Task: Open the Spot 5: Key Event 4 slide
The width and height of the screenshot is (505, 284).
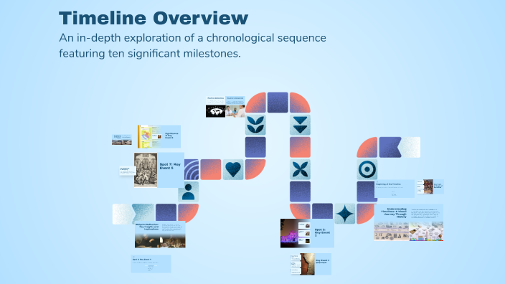Action: point(151,264)
